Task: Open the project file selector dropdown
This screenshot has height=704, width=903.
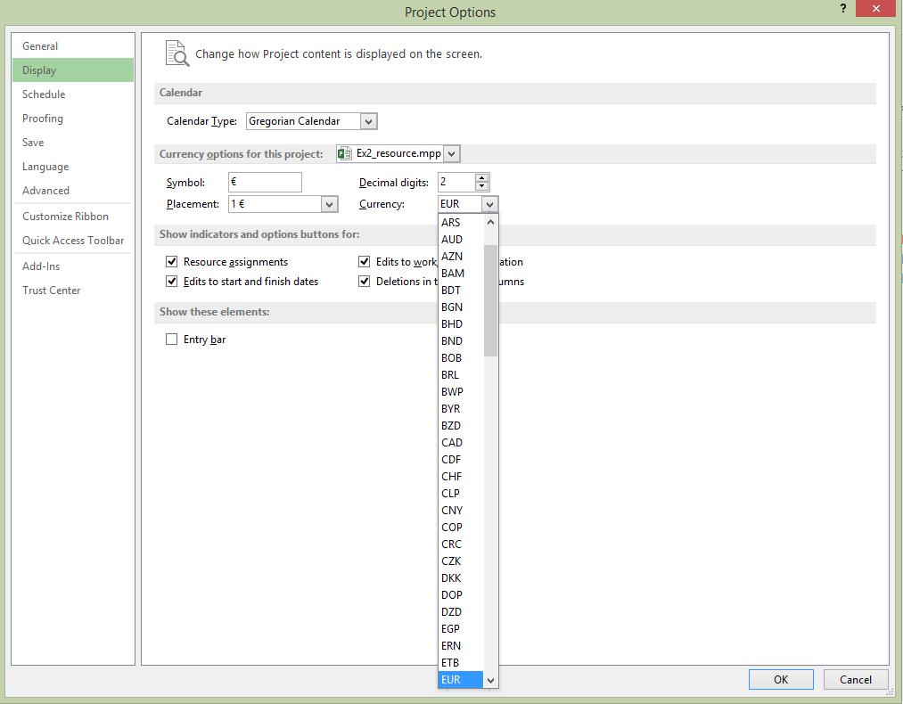Action: [451, 153]
